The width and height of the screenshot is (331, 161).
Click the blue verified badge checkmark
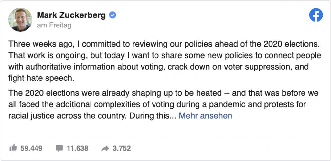(112, 15)
